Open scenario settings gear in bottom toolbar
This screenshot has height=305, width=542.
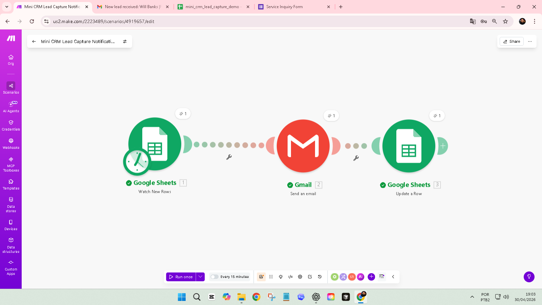300,277
